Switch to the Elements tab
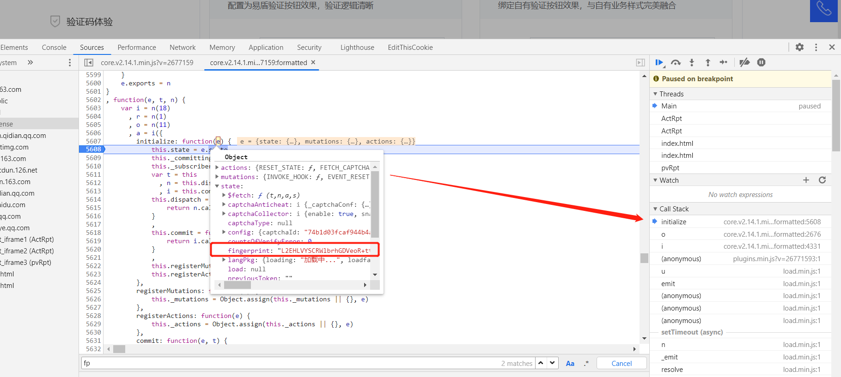Screen dimensions: 841x377 (x=14, y=47)
